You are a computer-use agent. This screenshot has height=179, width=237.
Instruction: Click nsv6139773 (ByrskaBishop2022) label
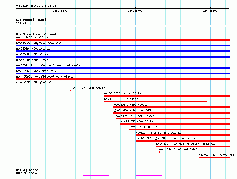click(159, 133)
